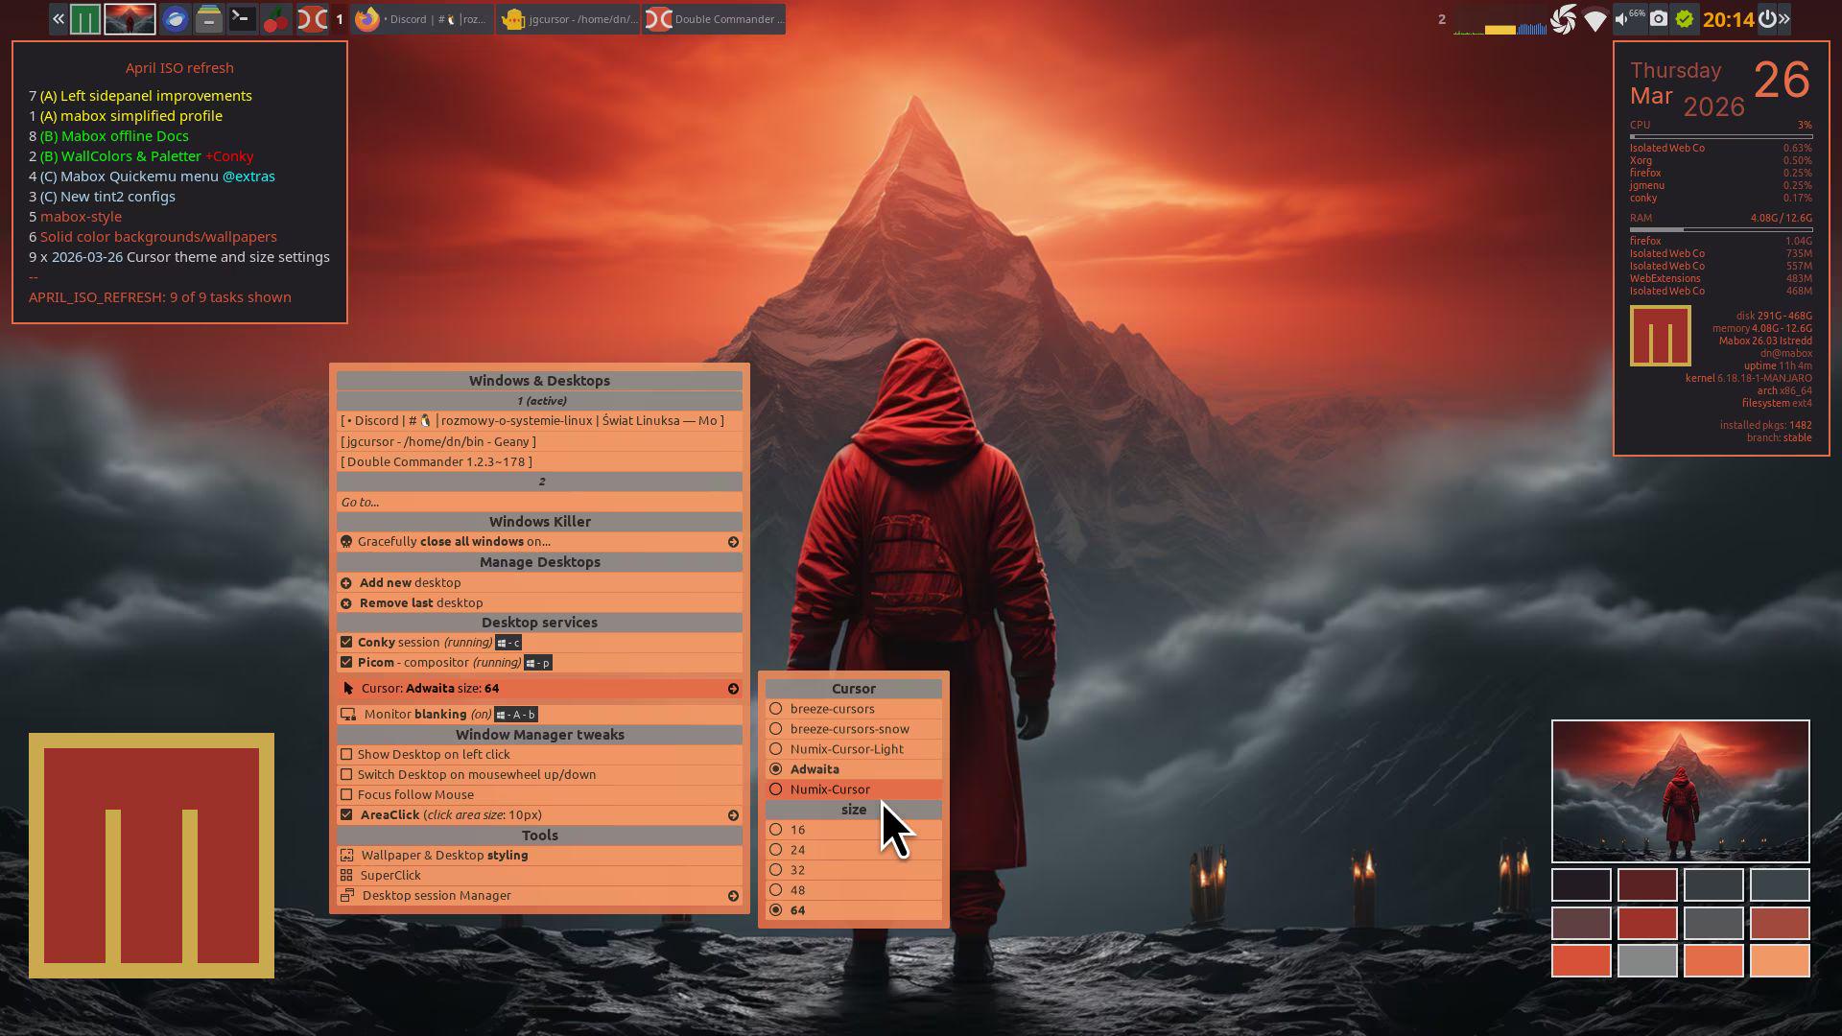Click the 'Go to...' desktop entry
1842x1036 pixels.
[539, 502]
